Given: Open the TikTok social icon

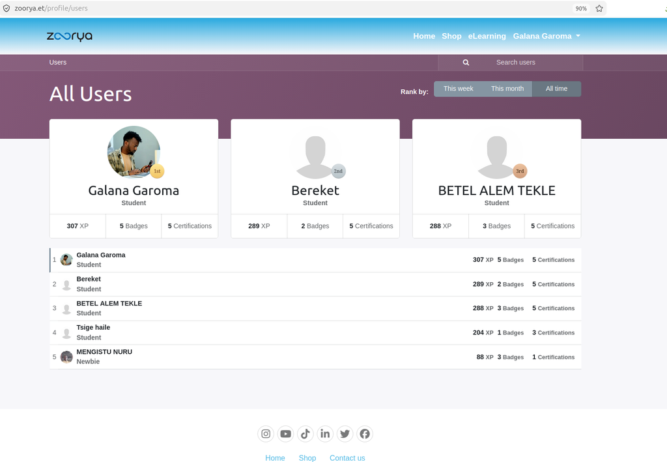Looking at the screenshot, I should tap(305, 434).
